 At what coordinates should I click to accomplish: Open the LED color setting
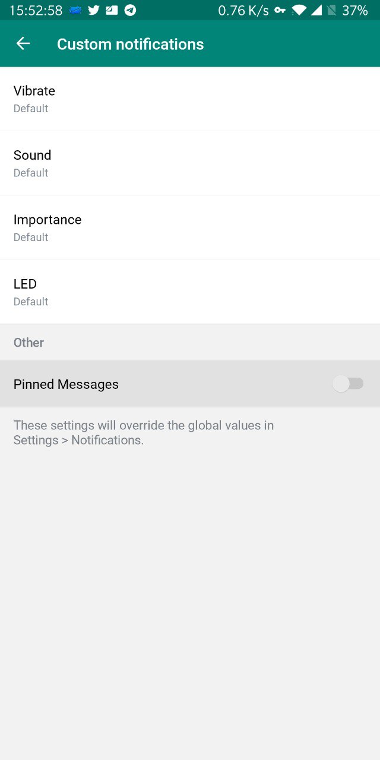point(190,292)
